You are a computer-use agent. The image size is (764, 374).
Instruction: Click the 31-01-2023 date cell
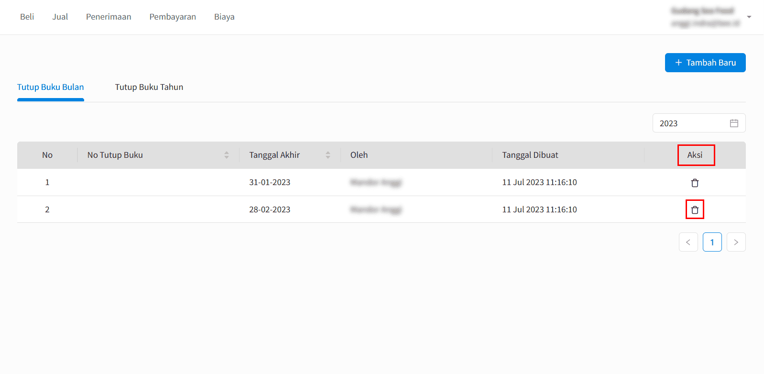270,182
